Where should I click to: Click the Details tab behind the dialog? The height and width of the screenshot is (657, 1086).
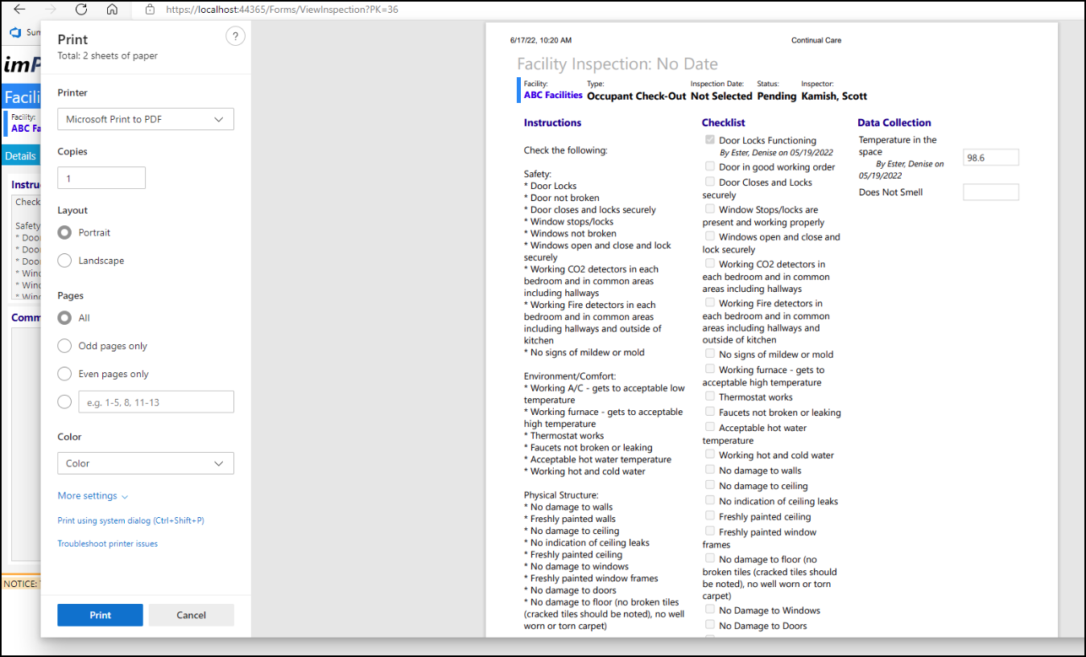(20, 156)
